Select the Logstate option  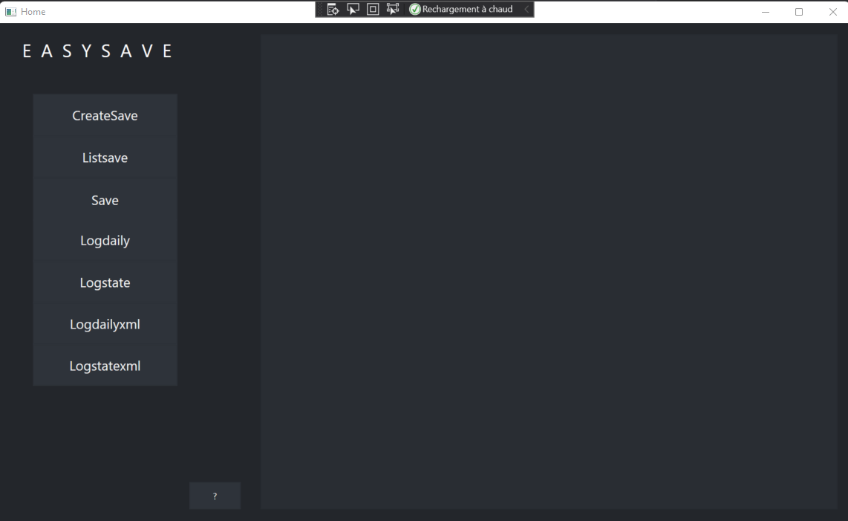point(105,282)
